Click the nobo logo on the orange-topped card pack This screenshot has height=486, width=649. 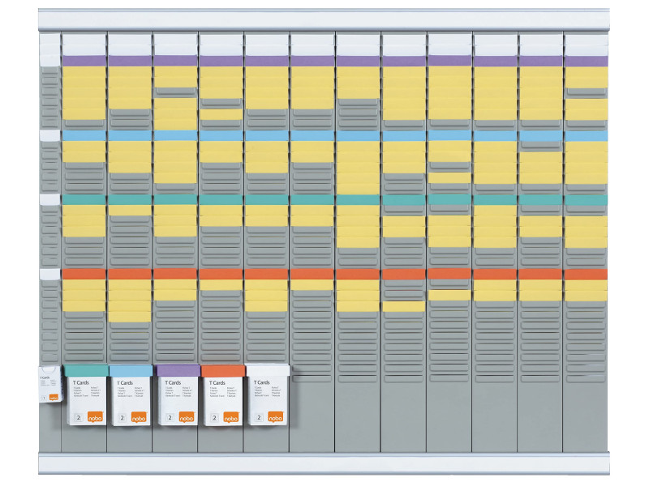231,417
